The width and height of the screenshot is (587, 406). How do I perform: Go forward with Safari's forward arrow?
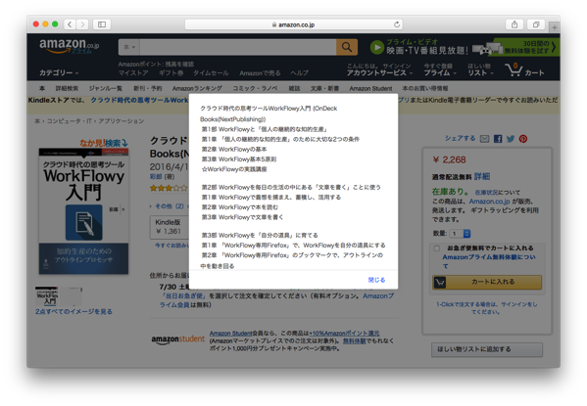point(82,24)
